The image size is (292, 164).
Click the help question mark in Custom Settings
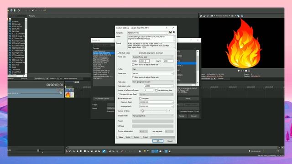167,28
